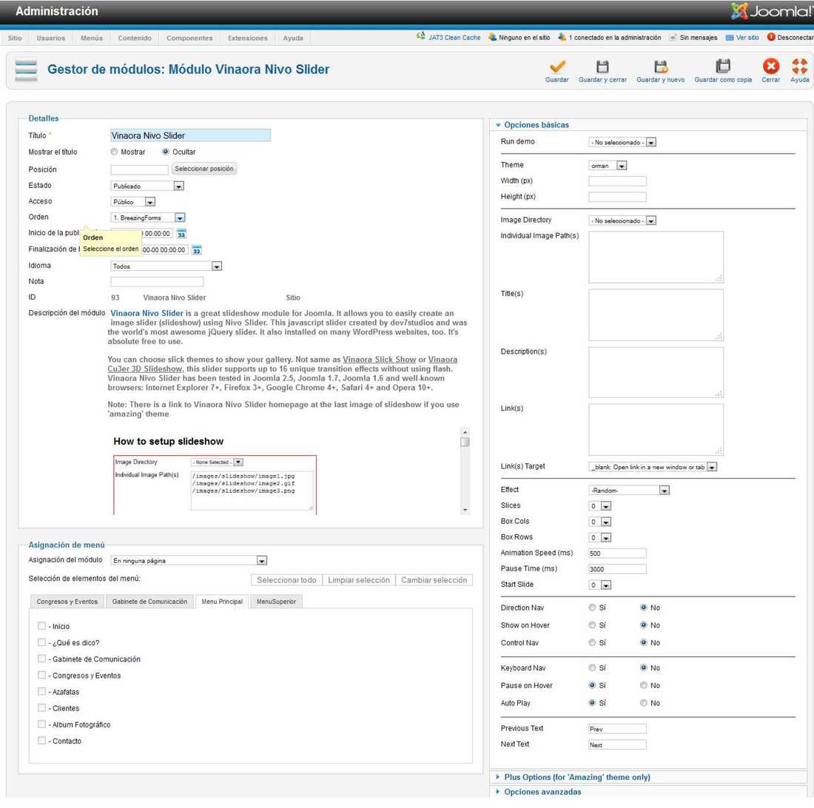Check the Clientes menu item checkbox
Viewport: 814px width, 808px height.
click(42, 708)
